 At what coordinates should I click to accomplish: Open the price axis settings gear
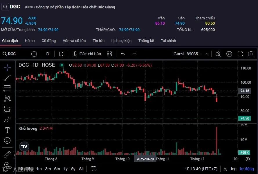[248, 159]
